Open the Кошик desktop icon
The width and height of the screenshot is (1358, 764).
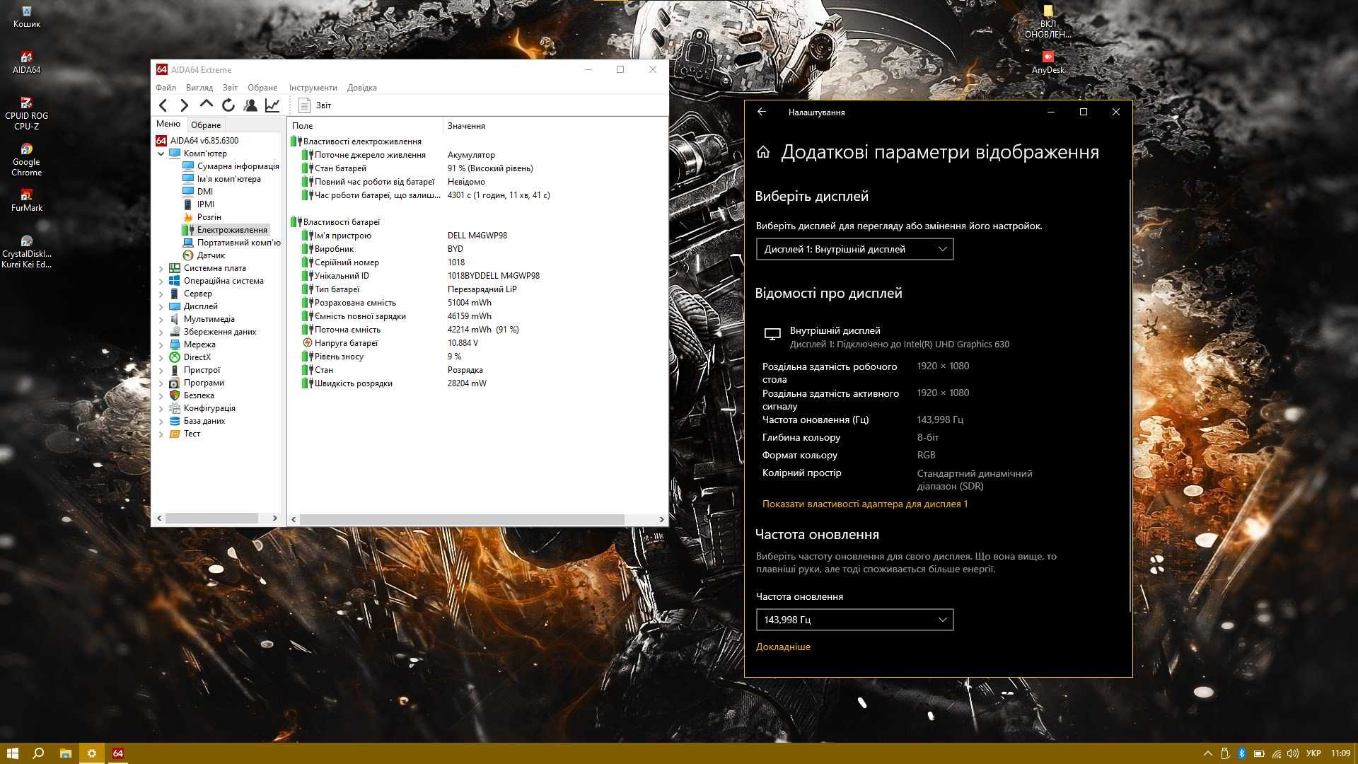tap(26, 17)
